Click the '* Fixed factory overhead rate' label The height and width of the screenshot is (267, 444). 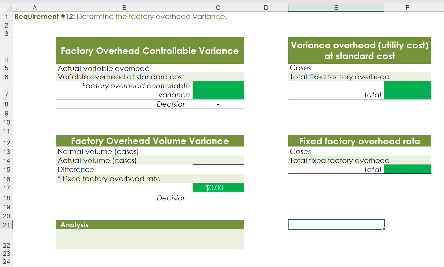(109, 179)
